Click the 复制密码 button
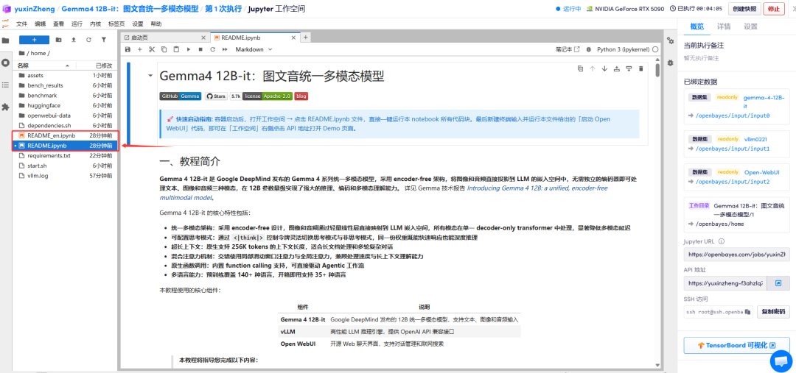Screen dimensions: 796x373 [x=773, y=312]
